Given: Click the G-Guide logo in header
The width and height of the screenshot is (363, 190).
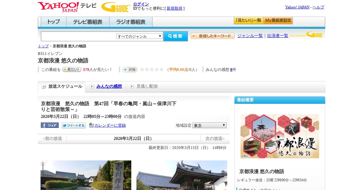Looking at the screenshot, I should [116, 7].
